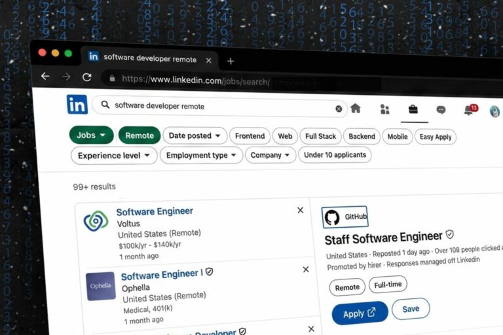Select the Jobs briefcase icon

pos(413,109)
